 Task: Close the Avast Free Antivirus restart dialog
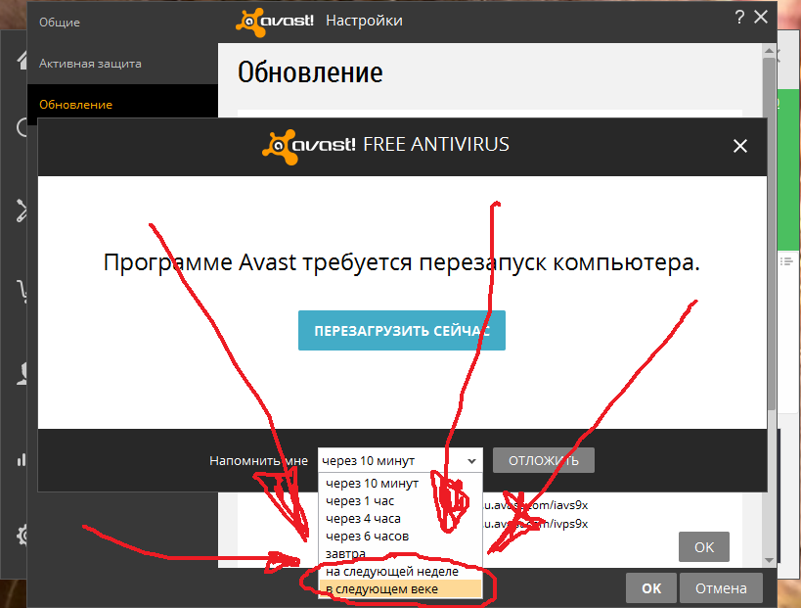740,147
